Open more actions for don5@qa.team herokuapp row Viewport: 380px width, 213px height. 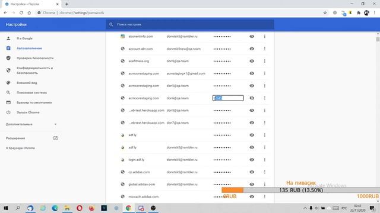point(265,111)
